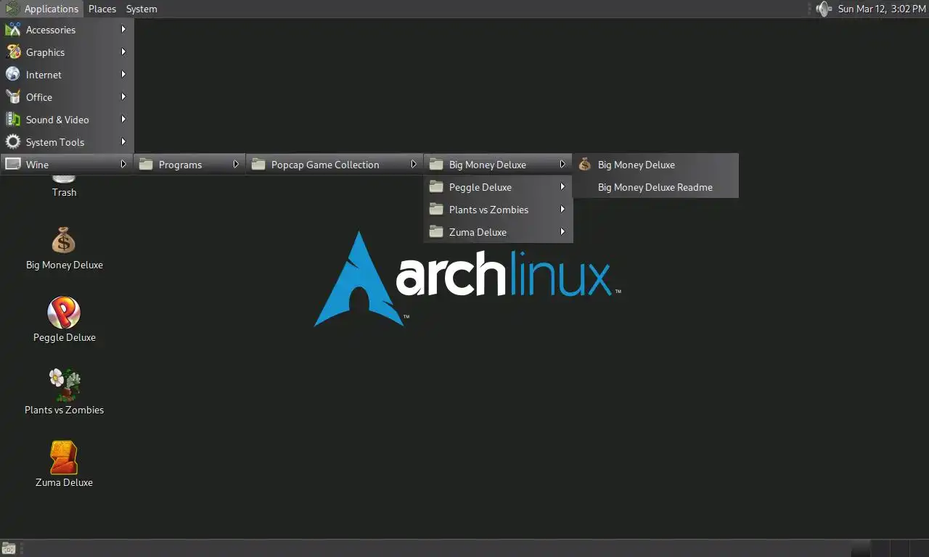Open the Graphics submenu
Image resolution: width=929 pixels, height=557 pixels.
(67, 52)
